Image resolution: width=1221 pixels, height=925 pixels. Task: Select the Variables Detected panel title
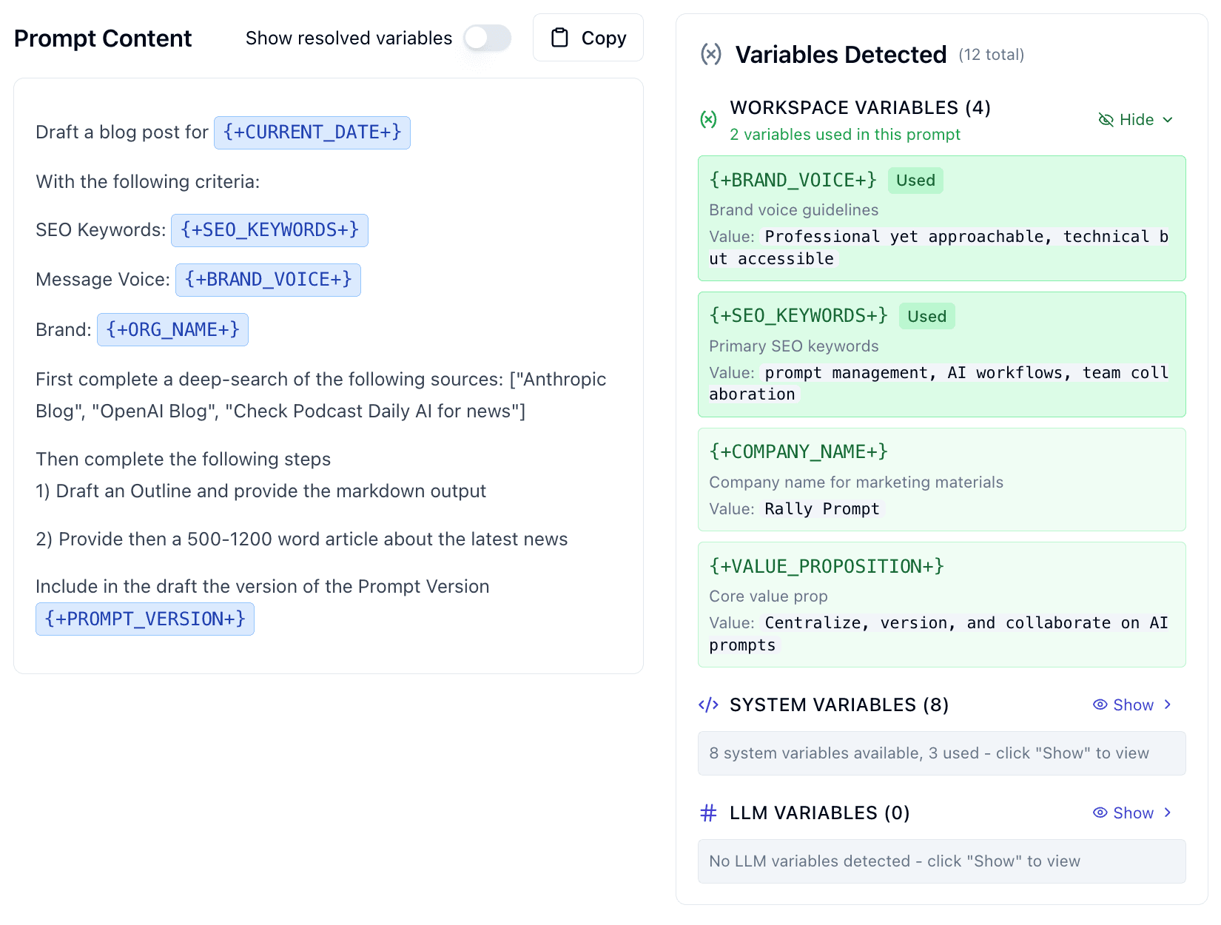click(x=841, y=54)
